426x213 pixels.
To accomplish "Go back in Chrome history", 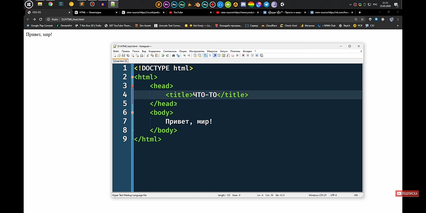I will click(28, 19).
